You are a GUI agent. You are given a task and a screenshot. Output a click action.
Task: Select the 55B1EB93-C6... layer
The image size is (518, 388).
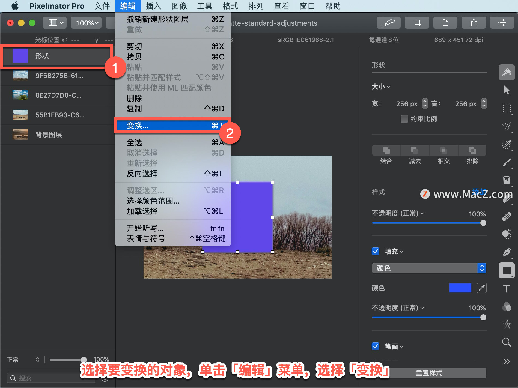point(57,115)
